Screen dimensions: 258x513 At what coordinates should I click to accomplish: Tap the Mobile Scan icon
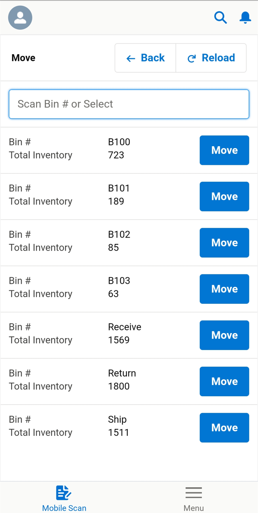(64, 493)
